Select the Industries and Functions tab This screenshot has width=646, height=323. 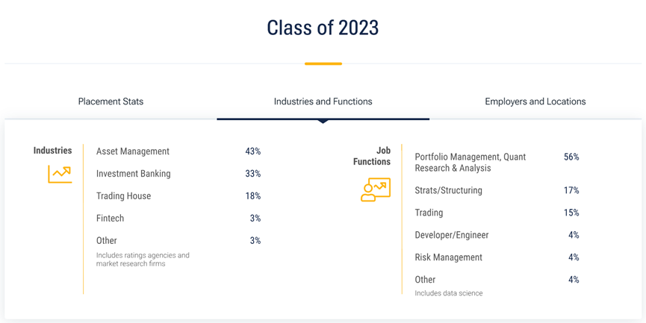click(323, 101)
